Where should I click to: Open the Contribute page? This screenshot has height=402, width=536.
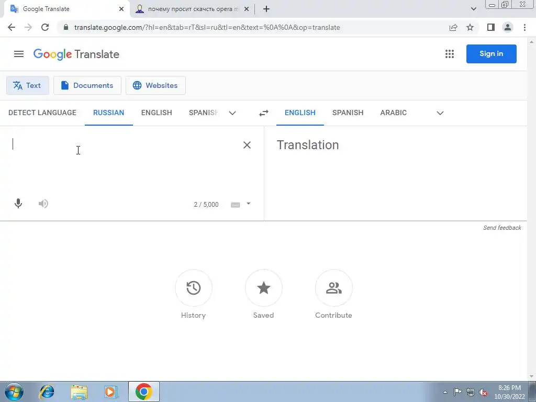333,295
